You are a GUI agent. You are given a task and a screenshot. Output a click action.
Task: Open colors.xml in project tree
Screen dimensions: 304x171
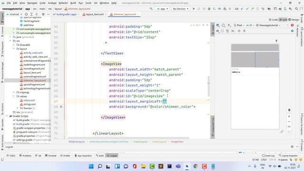pos(29,100)
